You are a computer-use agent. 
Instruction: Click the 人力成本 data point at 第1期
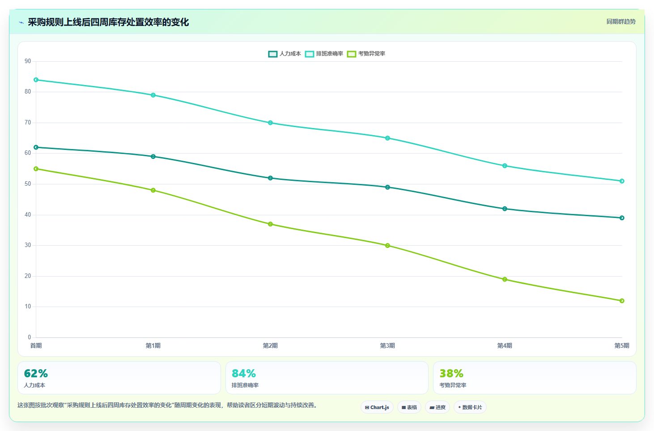pyautogui.click(x=153, y=156)
